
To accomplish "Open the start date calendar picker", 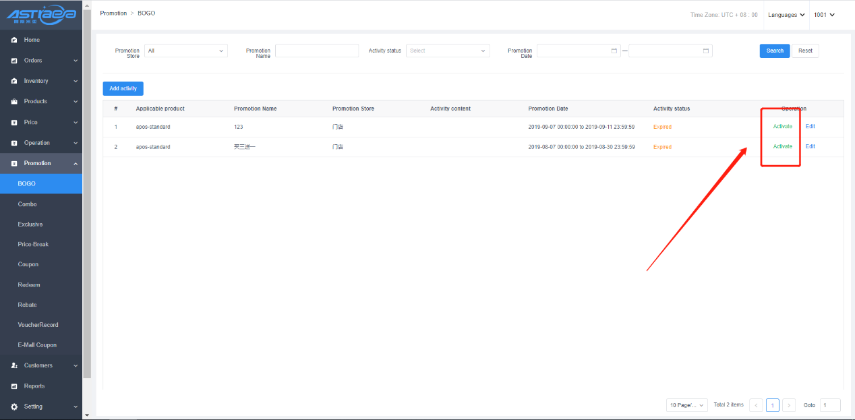I will point(614,51).
